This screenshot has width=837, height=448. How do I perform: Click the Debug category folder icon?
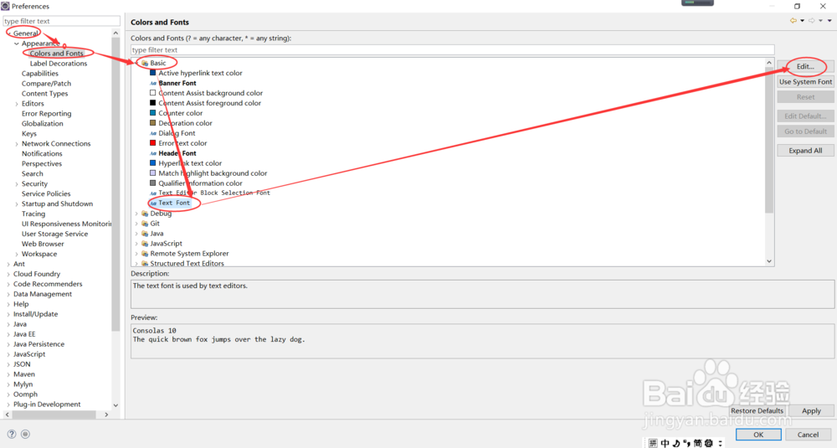[x=145, y=214]
